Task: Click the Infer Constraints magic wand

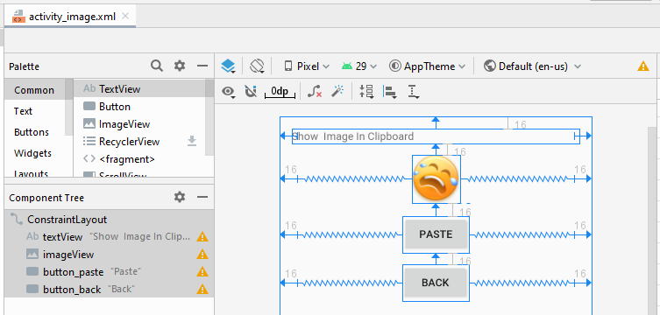Action: point(337,91)
